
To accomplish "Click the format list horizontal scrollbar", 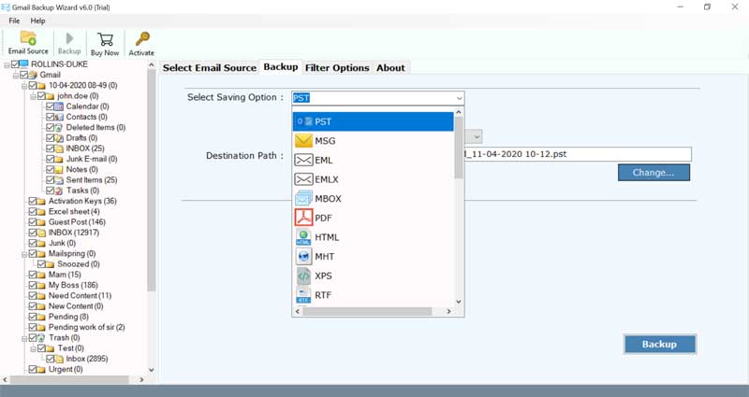I will click(x=367, y=311).
